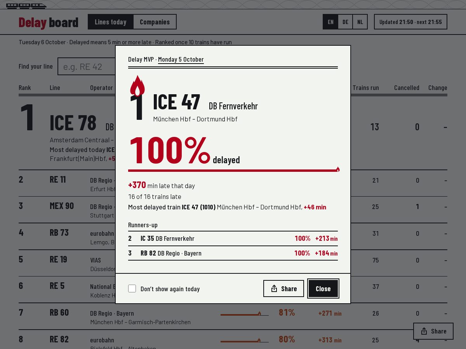Click the RE 19 line name
The height and width of the screenshot is (349, 466).
[59, 259]
